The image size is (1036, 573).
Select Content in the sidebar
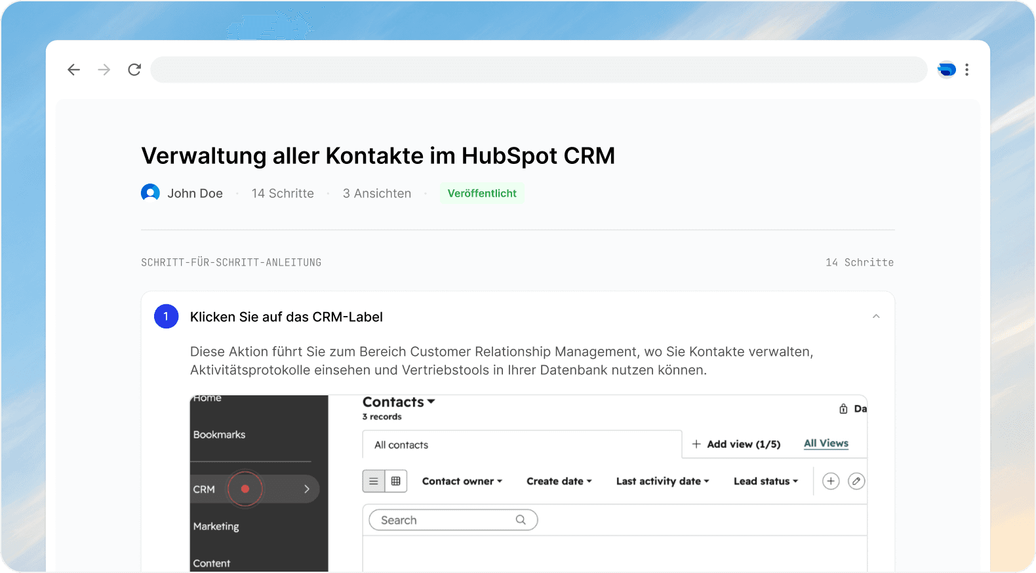211,563
